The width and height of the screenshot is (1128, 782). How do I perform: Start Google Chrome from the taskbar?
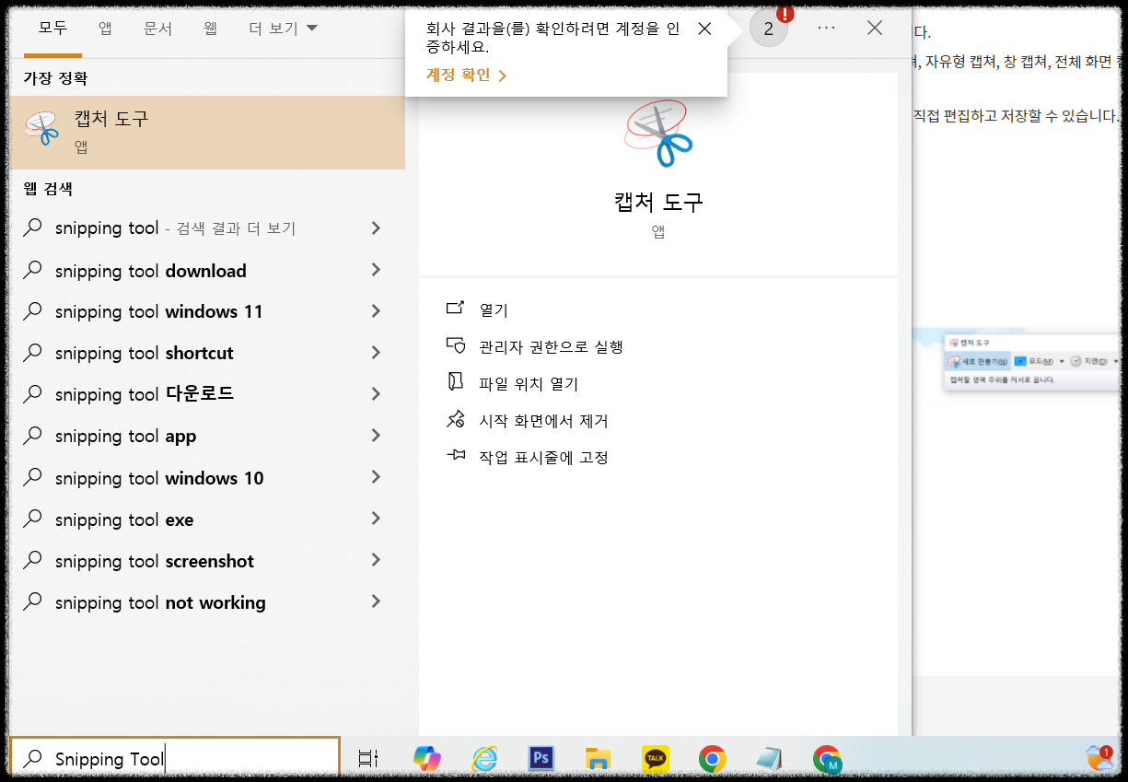712,758
